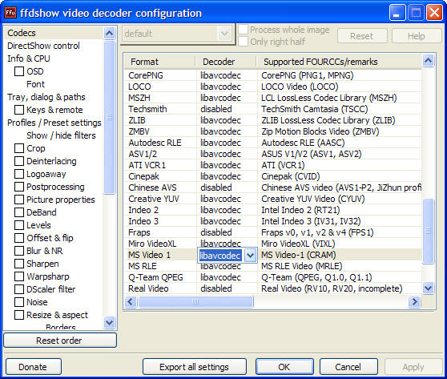Image resolution: width=447 pixels, height=379 pixels.
Task: Click the left list scroll-up arrow
Action: point(110,34)
